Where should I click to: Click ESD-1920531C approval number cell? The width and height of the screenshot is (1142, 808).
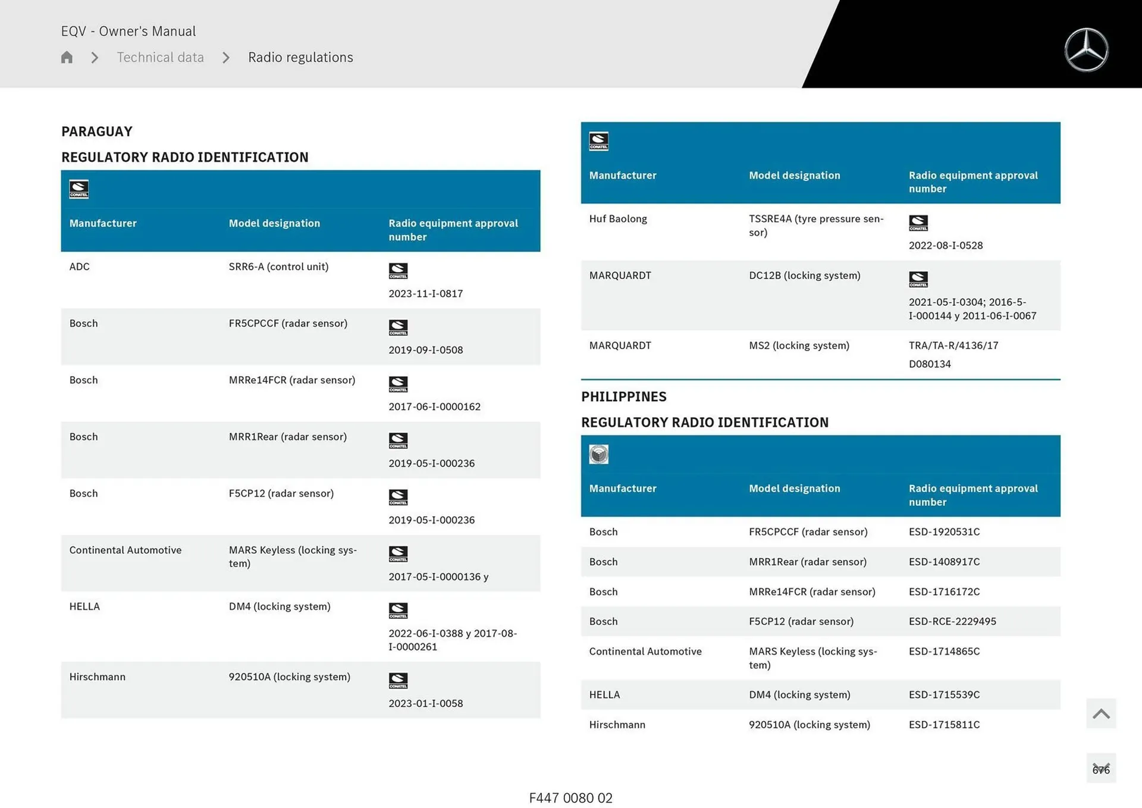944,532
